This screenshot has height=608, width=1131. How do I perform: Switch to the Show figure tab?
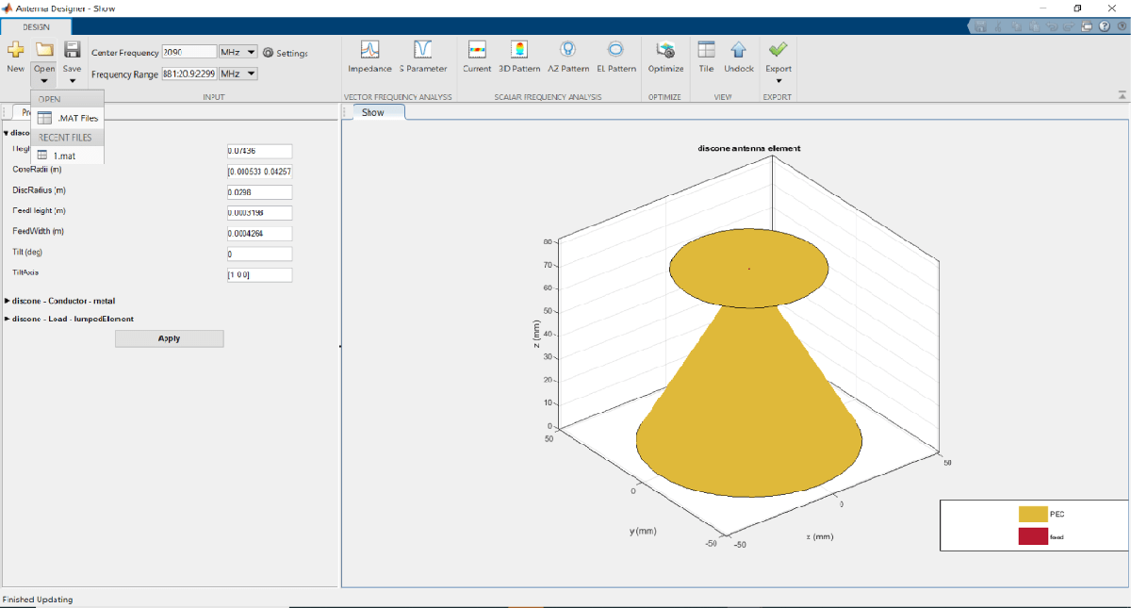click(x=373, y=112)
